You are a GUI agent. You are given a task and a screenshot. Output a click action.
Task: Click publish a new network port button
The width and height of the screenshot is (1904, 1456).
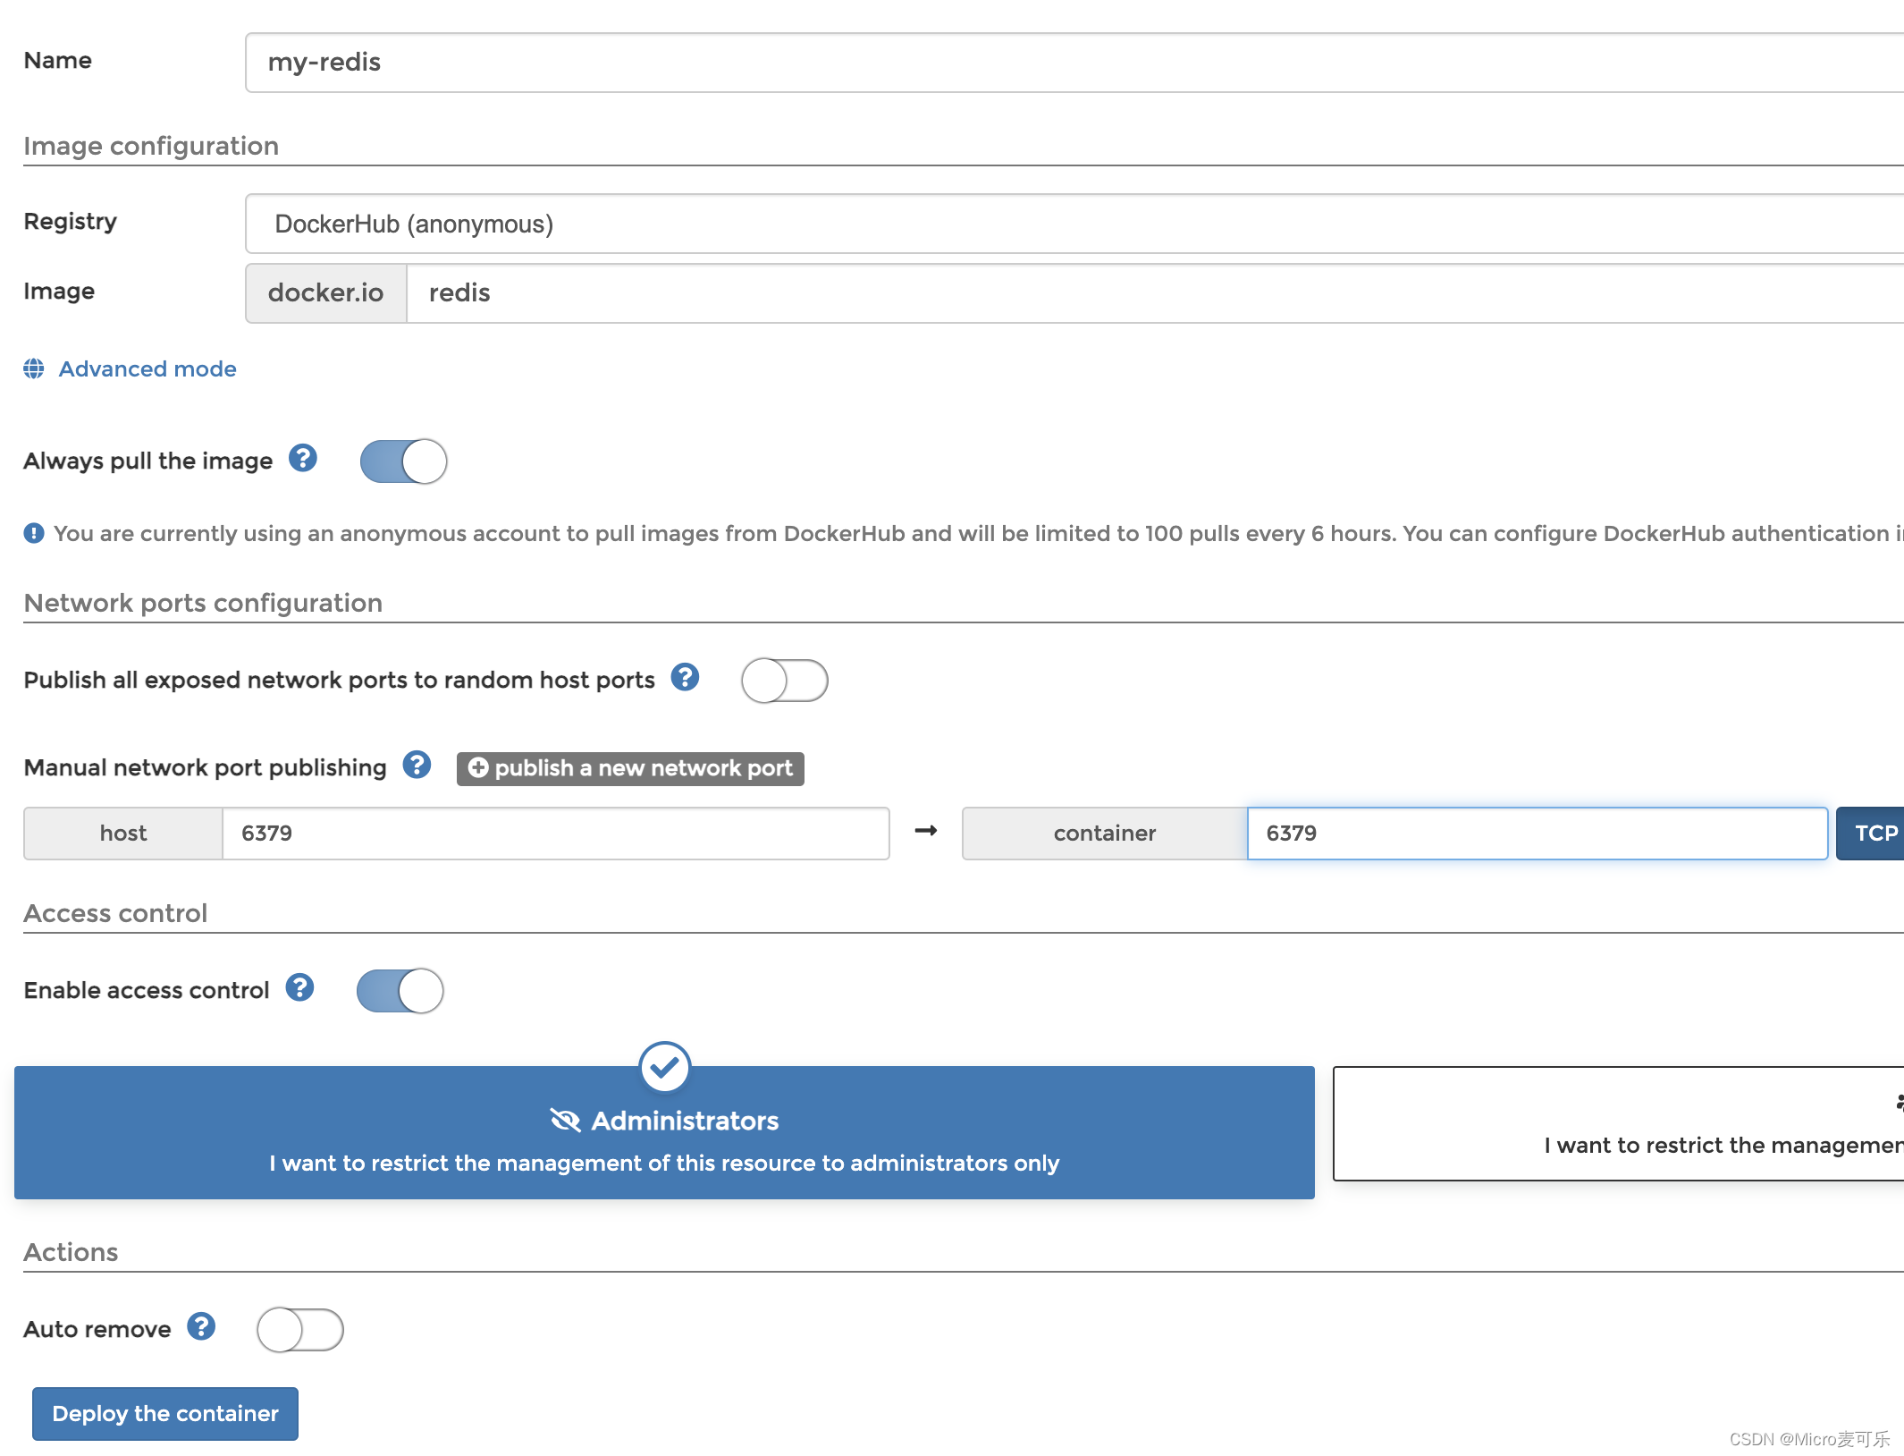pos(629,767)
